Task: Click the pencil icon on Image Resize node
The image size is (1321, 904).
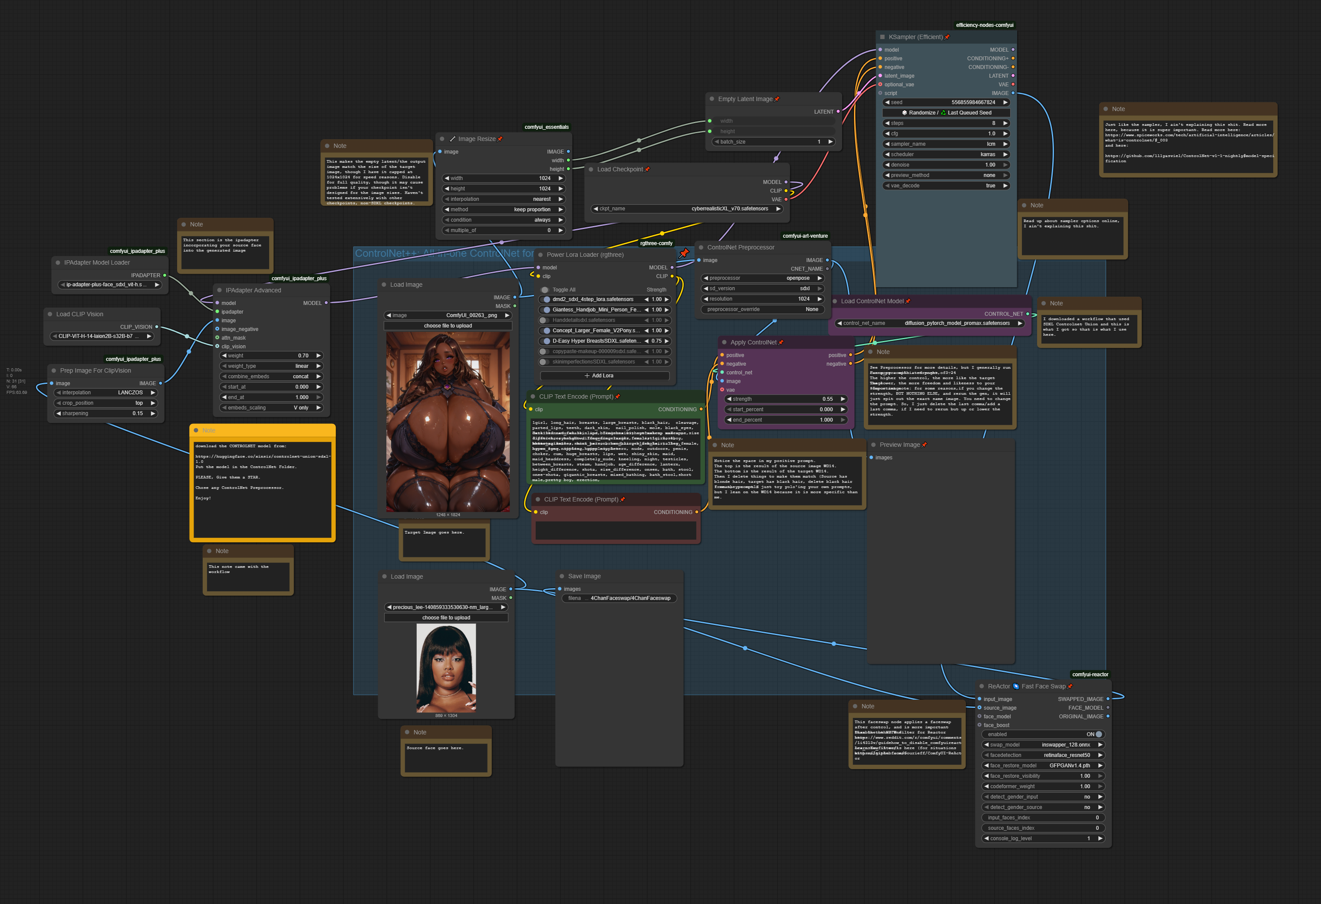Action: 452,139
